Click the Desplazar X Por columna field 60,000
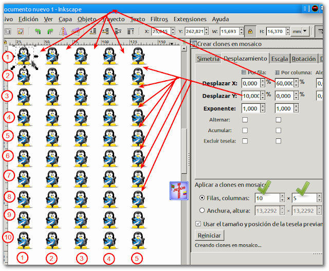Image resolution: width=329 pixels, height=271 pixels. pyautogui.click(x=284, y=83)
